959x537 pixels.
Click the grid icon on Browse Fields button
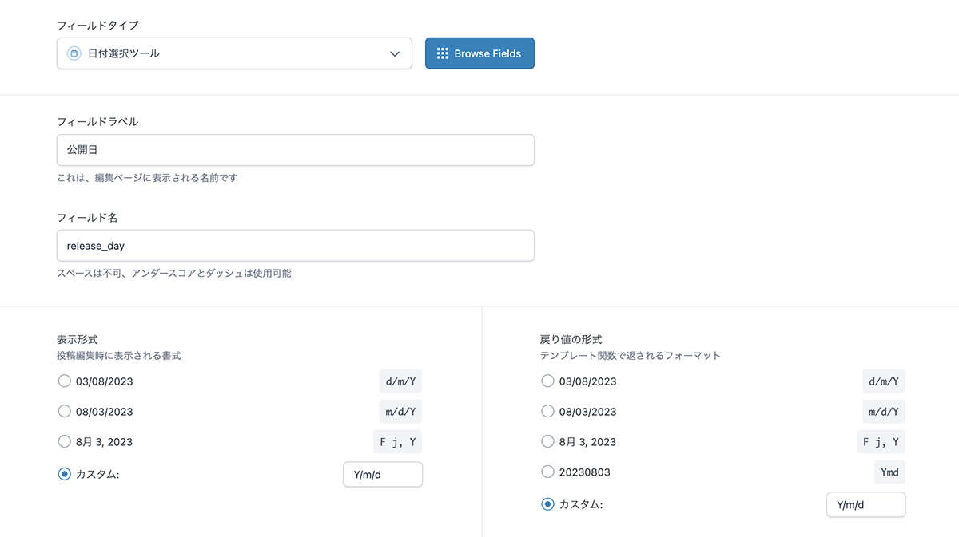(x=443, y=53)
